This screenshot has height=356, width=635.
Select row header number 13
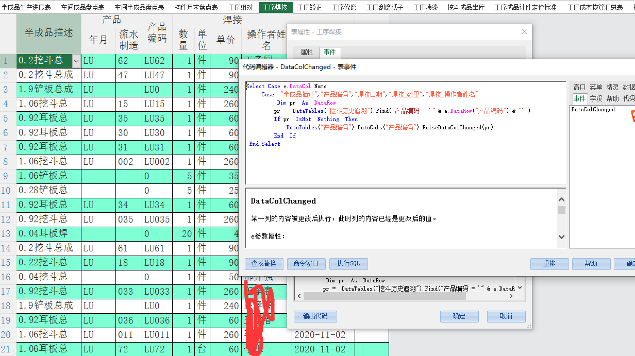pyautogui.click(x=8, y=234)
